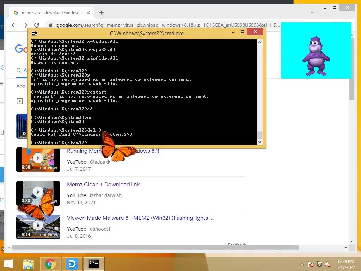Go forward using Chrome's forward arrow
The image size is (361, 271).
click(25, 25)
